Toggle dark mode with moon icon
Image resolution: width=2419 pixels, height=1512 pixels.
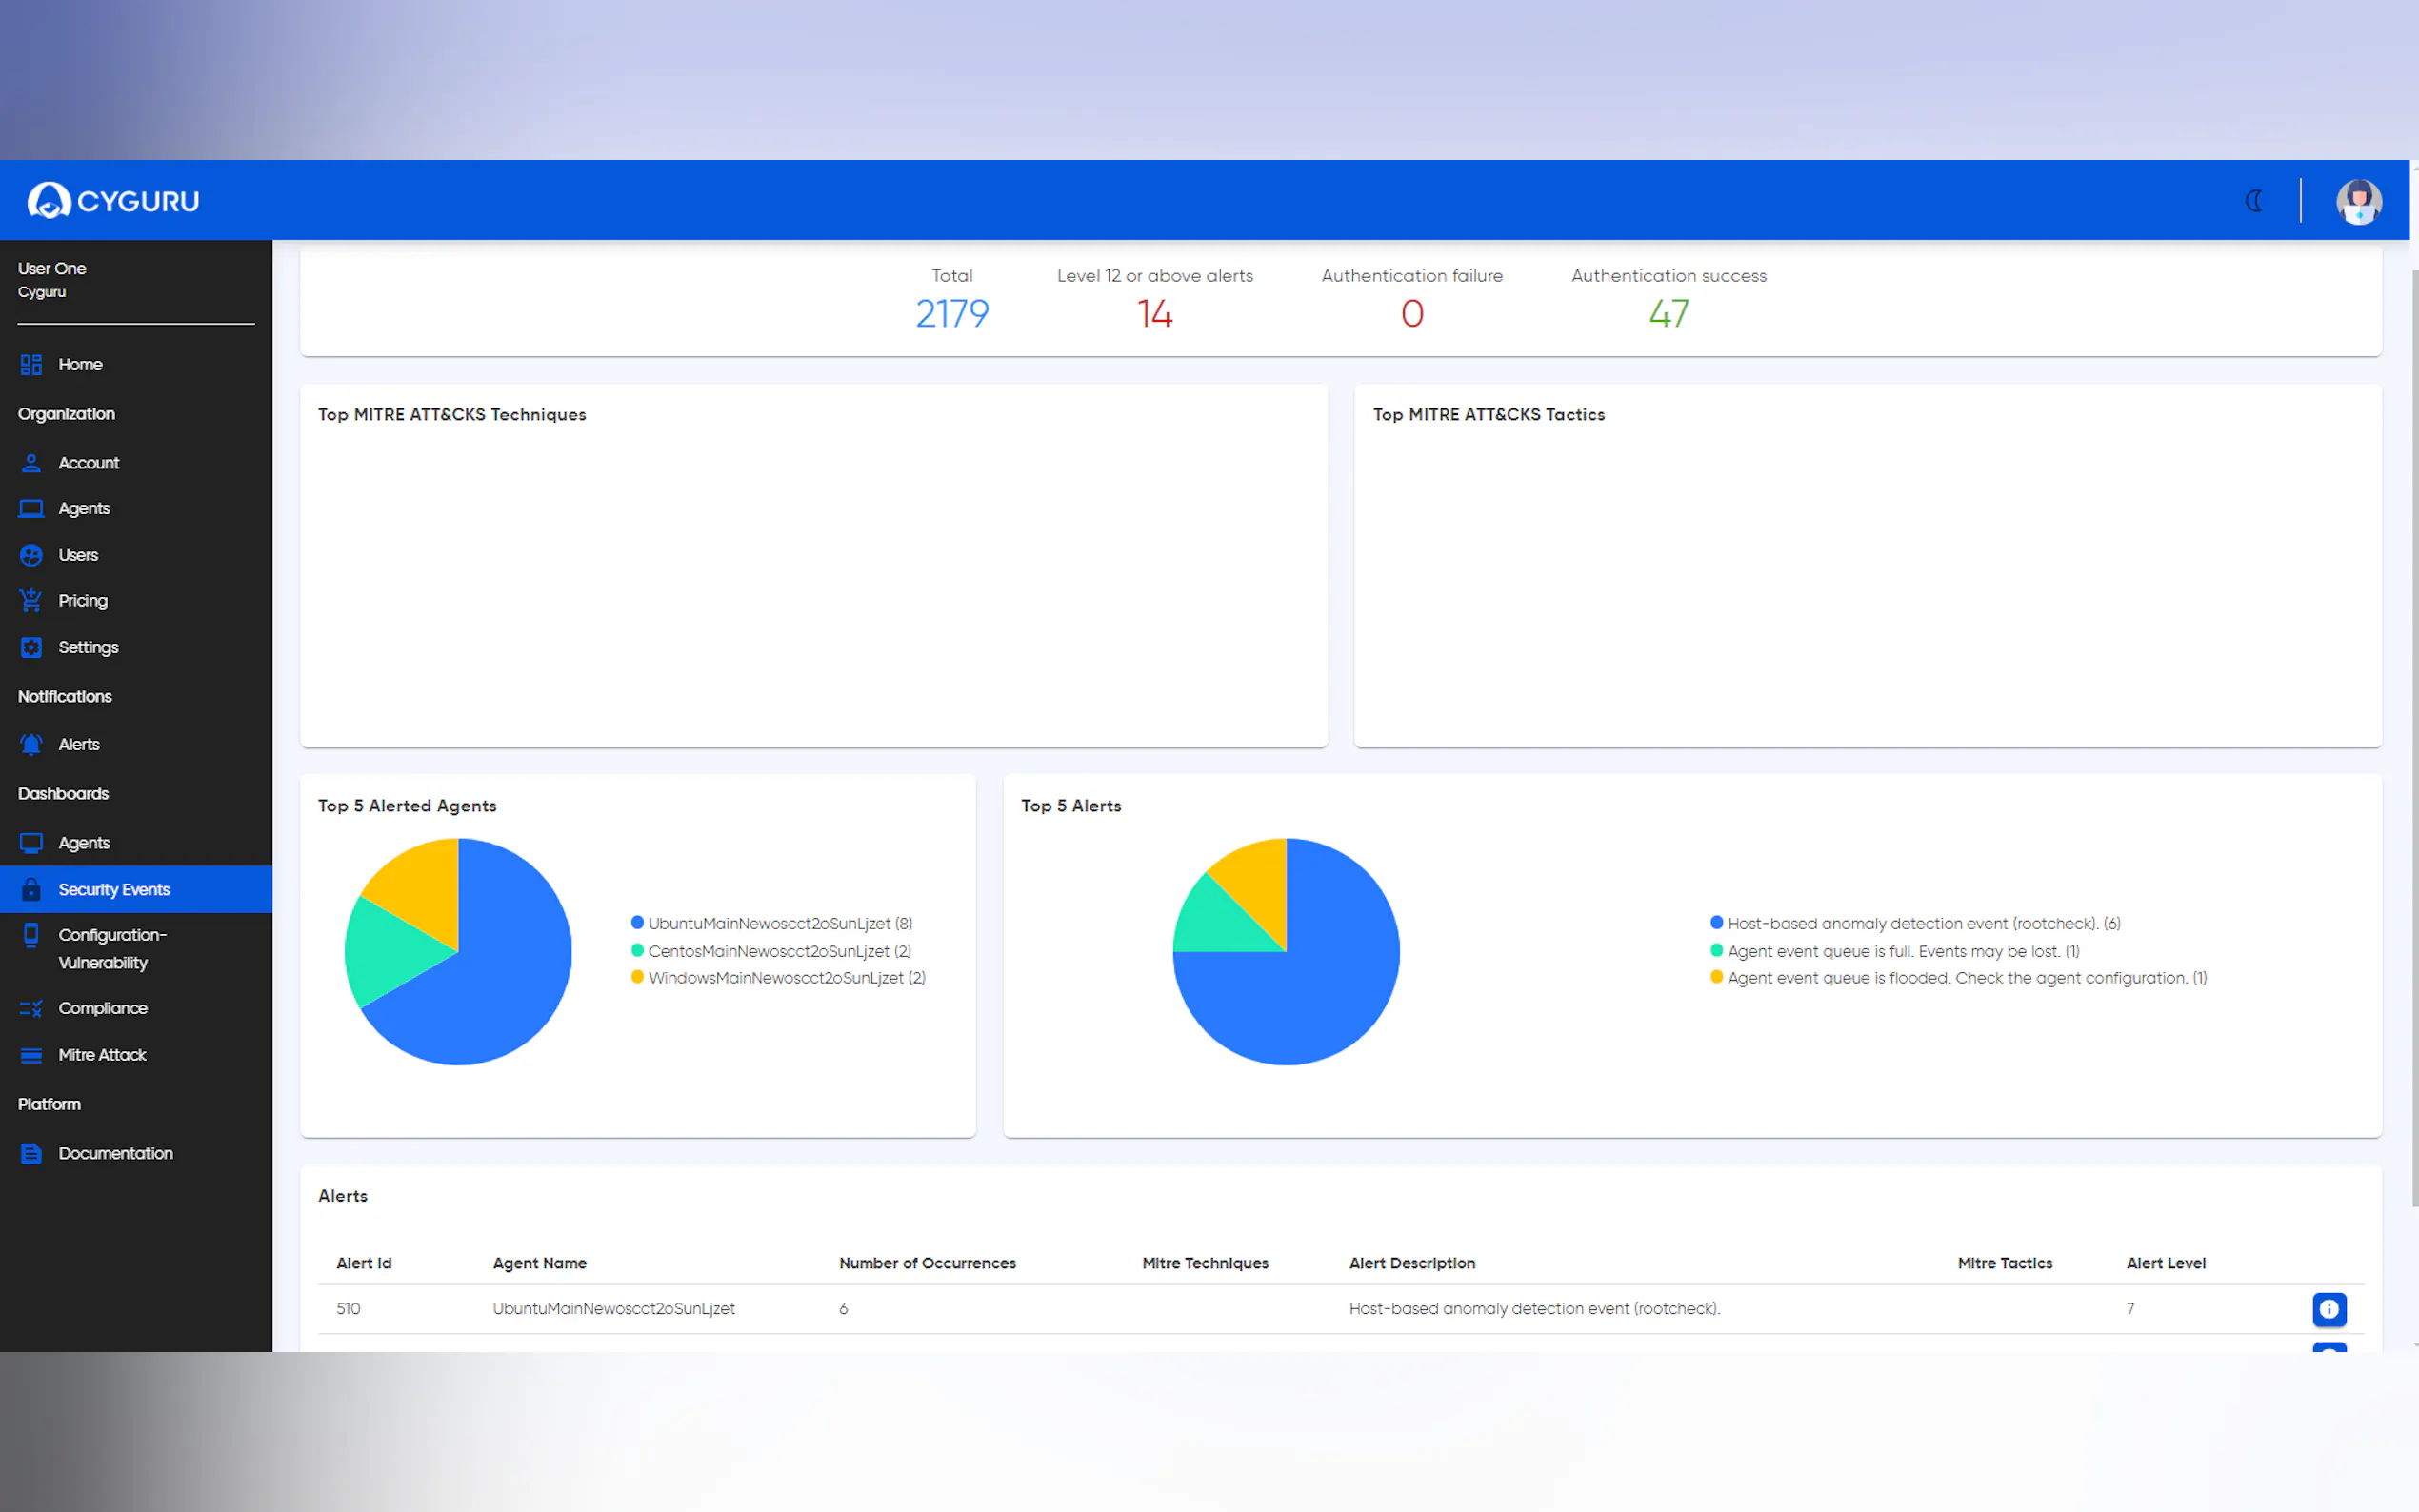(2254, 201)
